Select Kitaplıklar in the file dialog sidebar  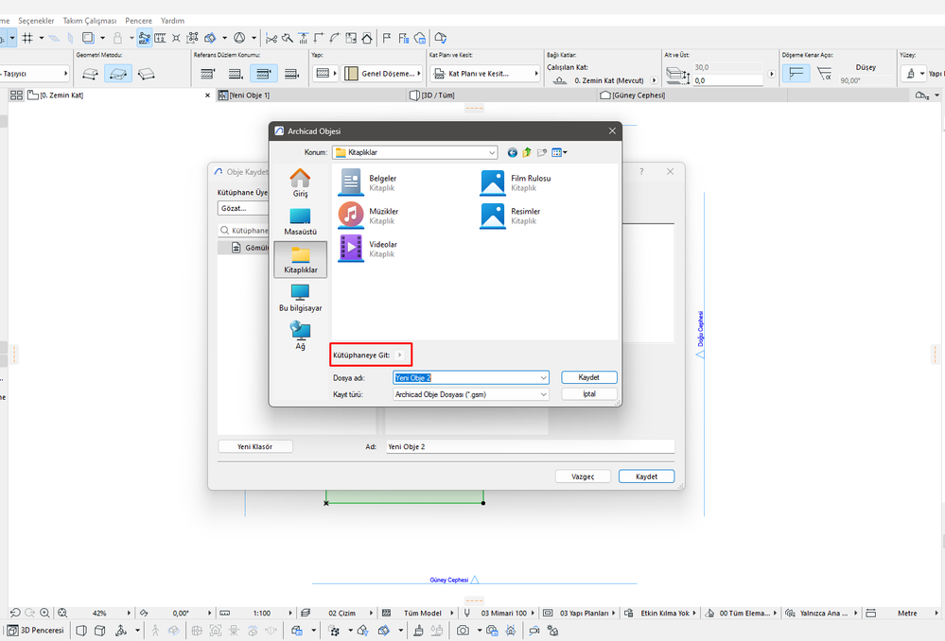300,260
